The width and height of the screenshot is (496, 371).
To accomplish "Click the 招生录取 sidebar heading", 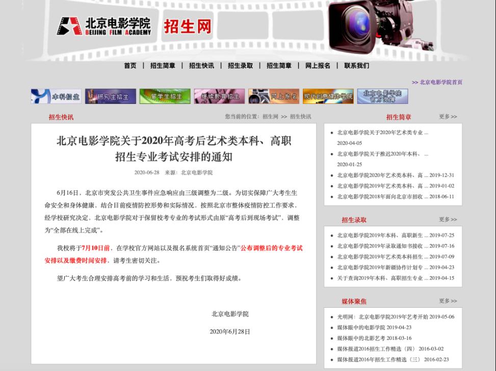I will click(354, 220).
